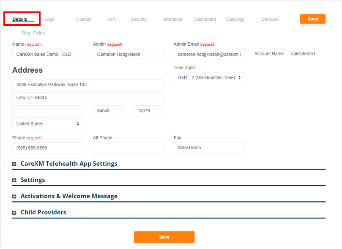342x249 pixels.
Task: Click into the Admin Email field
Action: pos(209,54)
